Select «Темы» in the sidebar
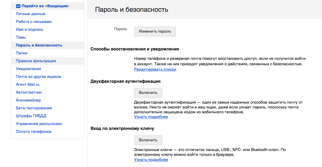 [x=21, y=37]
